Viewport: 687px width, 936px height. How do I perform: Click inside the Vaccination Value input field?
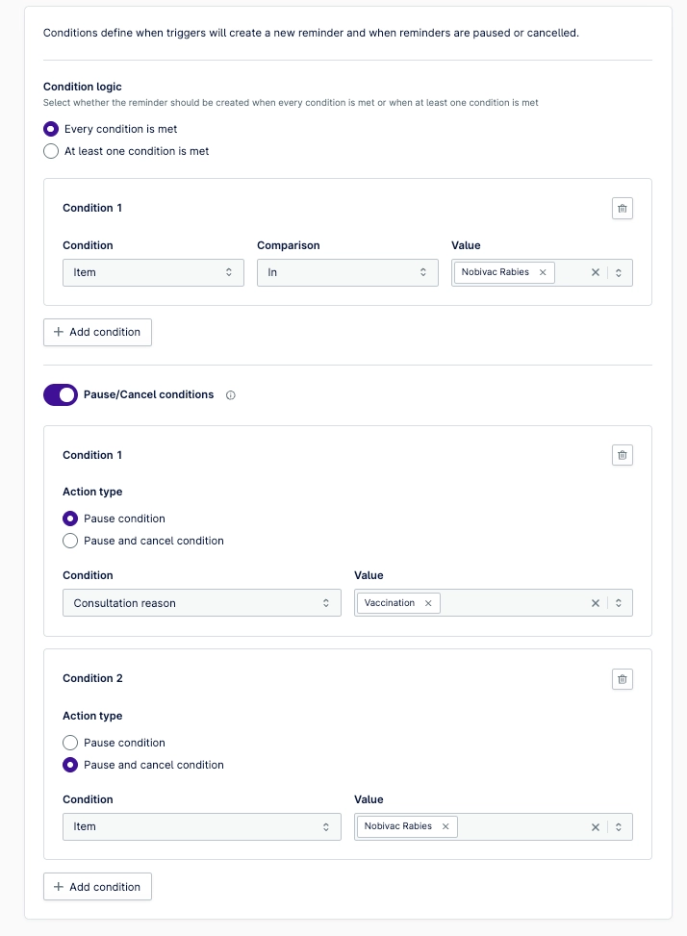tap(513, 603)
